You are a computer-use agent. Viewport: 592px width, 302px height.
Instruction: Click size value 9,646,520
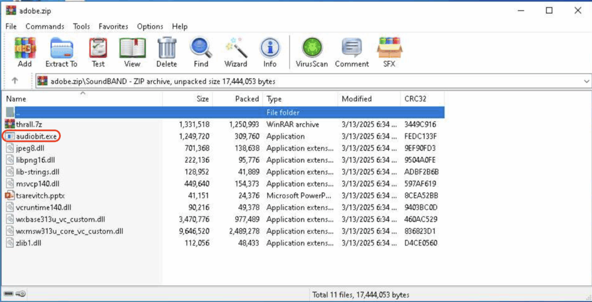194,231
